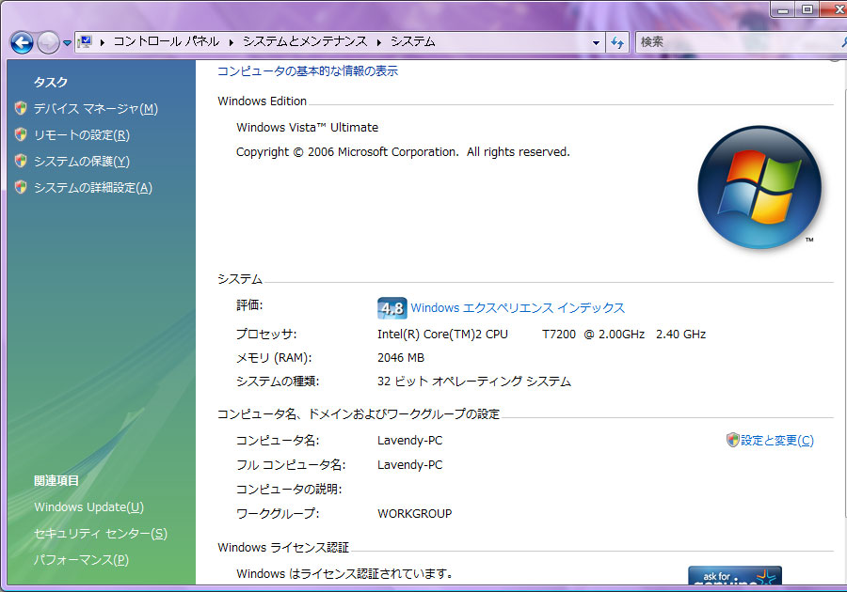This screenshot has width=847, height=592.
Task: Minimize the System window
Action: pos(783,9)
